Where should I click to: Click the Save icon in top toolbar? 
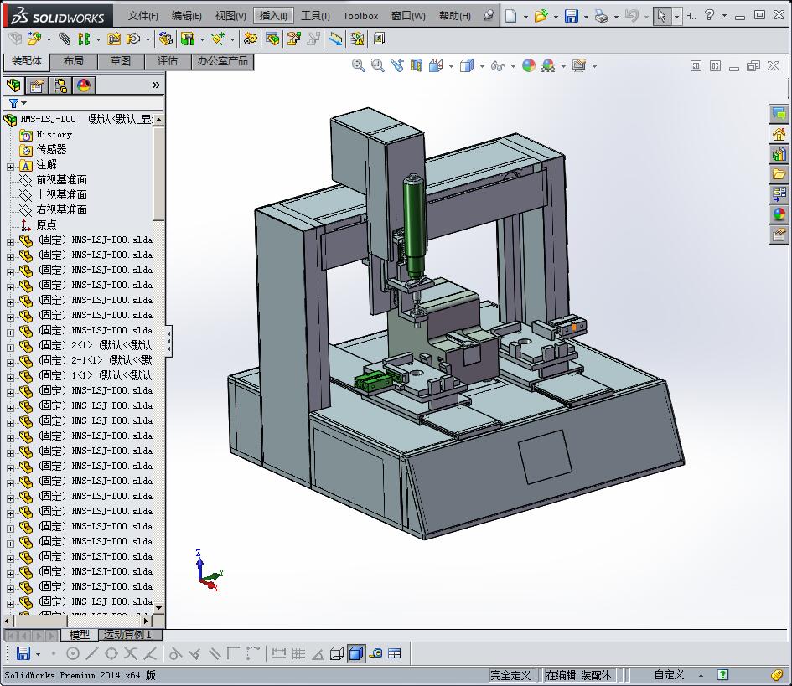(571, 16)
